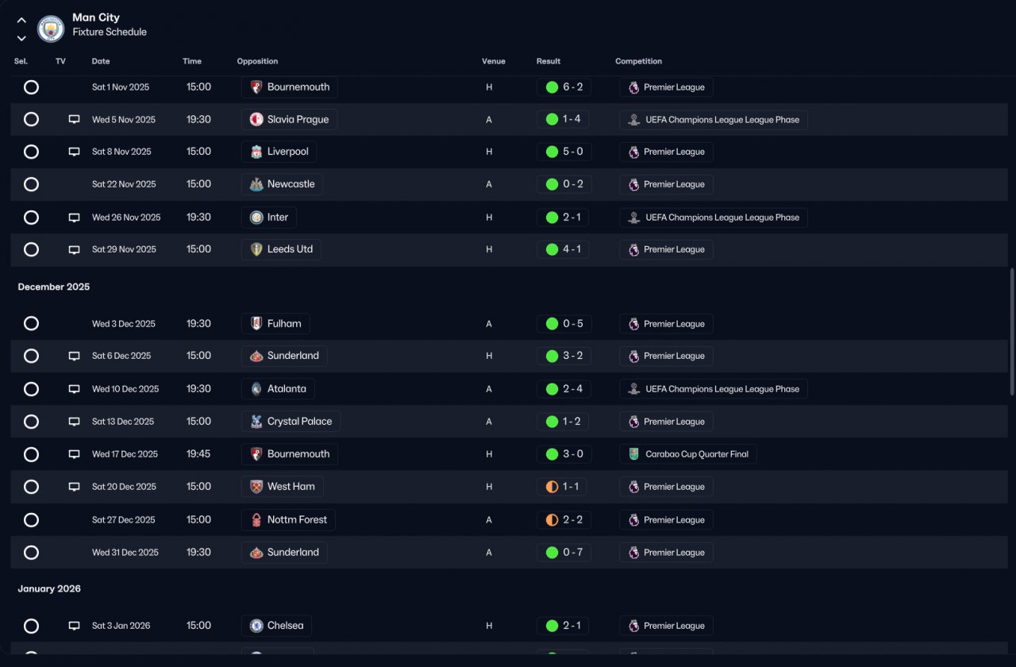This screenshot has width=1016, height=667.
Task: Click the TV broadcast icon for Inter match
Action: (74, 217)
